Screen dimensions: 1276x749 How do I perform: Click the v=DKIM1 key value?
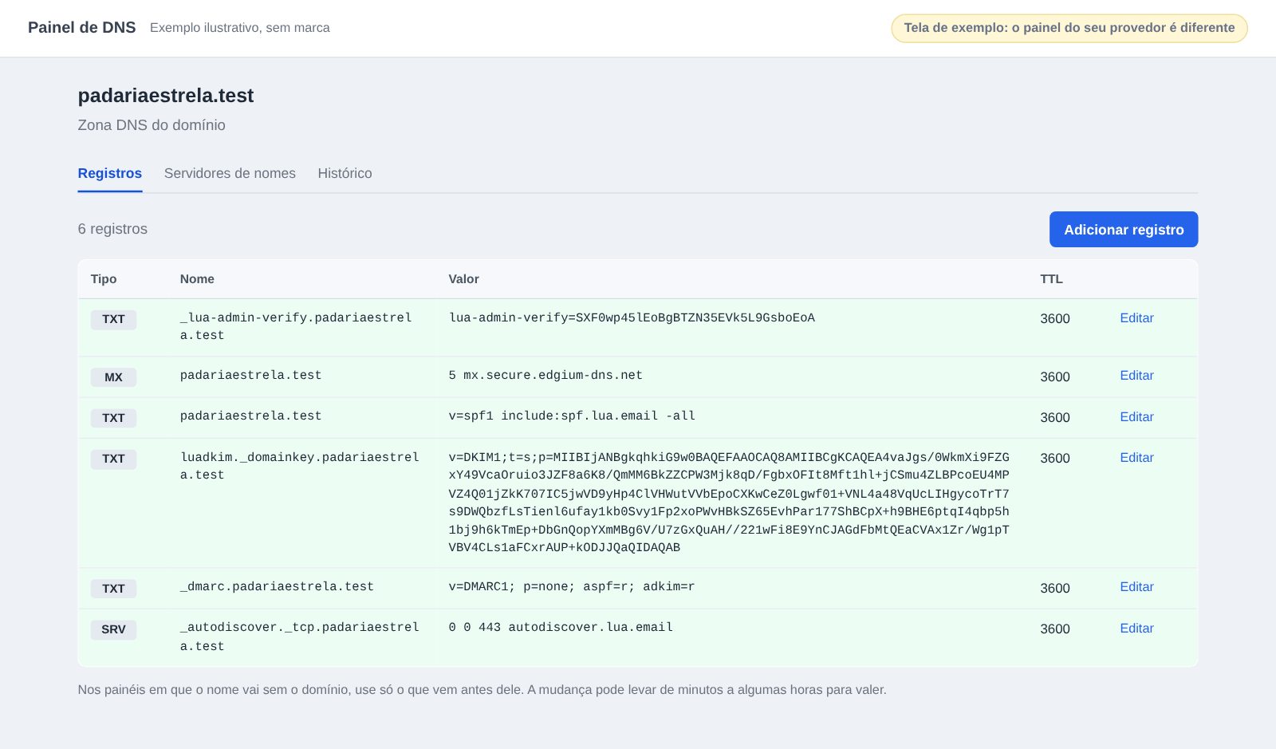click(729, 503)
